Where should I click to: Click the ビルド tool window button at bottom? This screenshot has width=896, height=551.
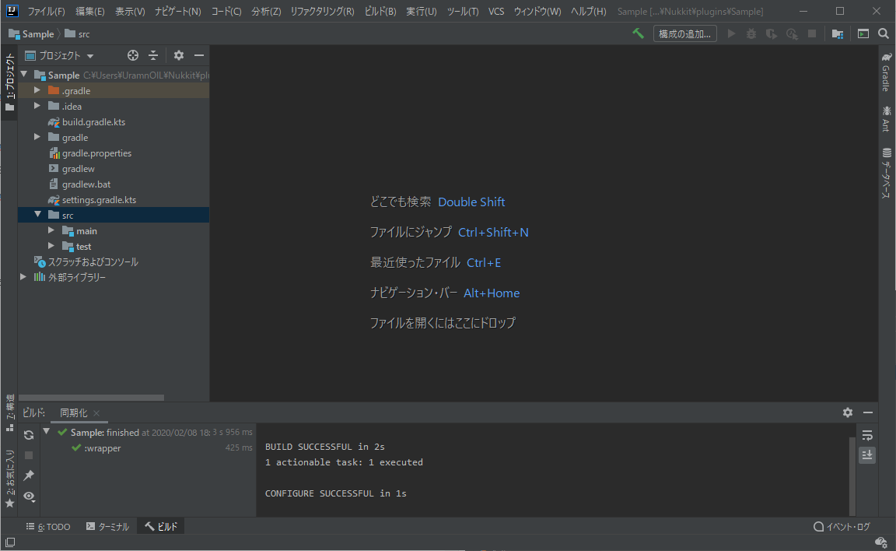161,526
